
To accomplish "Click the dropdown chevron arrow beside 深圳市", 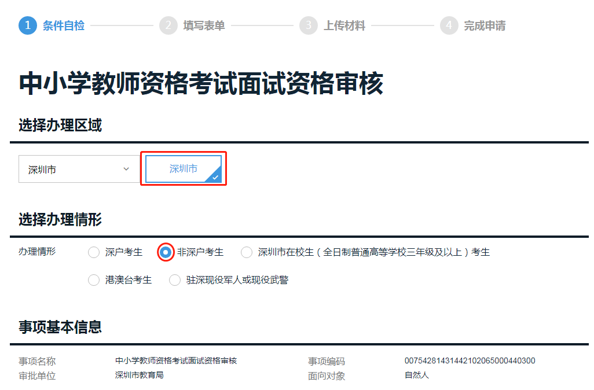I will (x=126, y=169).
